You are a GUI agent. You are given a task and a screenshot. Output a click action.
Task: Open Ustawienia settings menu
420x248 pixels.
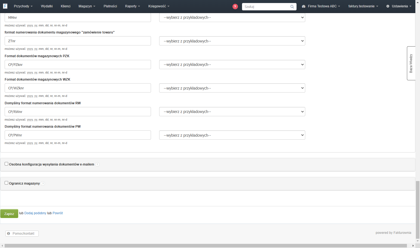[399, 6]
